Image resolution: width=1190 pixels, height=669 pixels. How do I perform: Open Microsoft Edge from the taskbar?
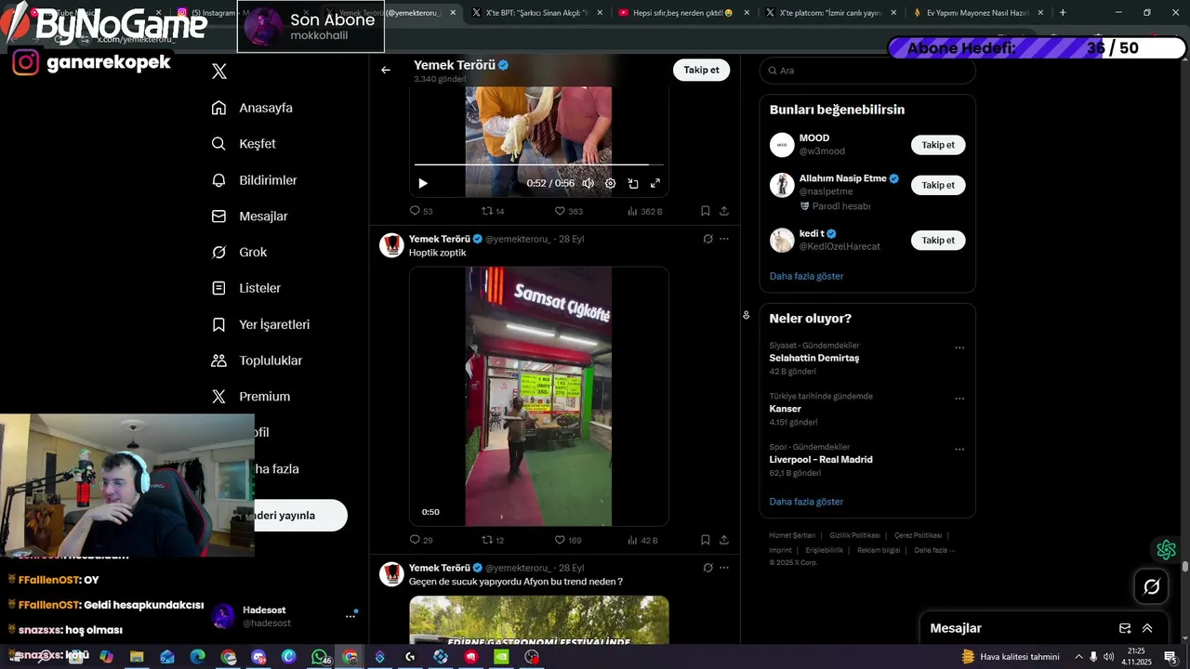[197, 657]
